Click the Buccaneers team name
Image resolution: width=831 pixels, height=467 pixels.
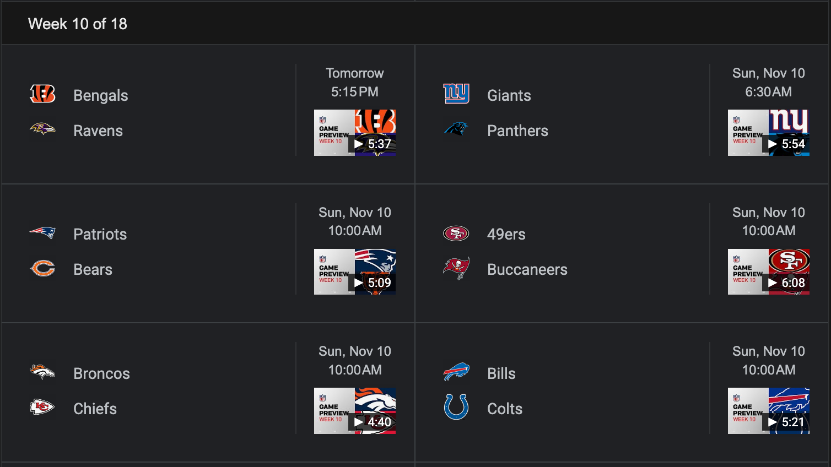click(527, 269)
